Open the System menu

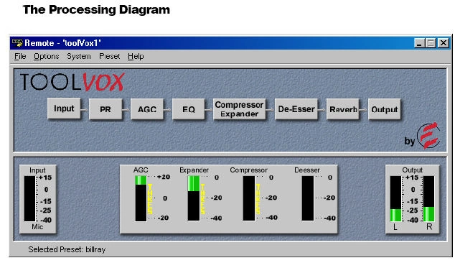point(79,56)
